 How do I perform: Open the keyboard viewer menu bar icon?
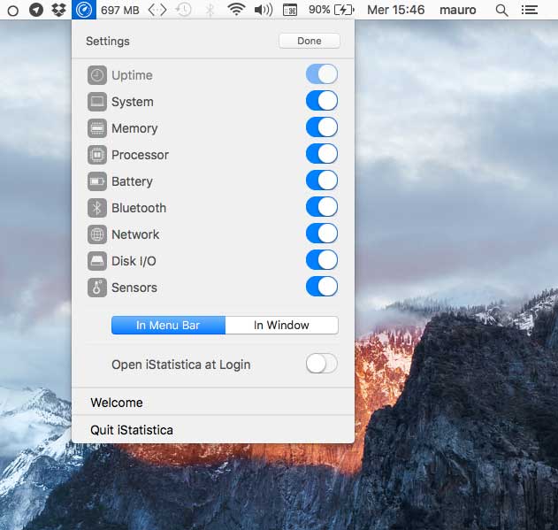[x=290, y=10]
